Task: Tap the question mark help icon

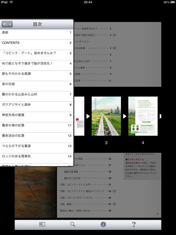Action: (134, 224)
